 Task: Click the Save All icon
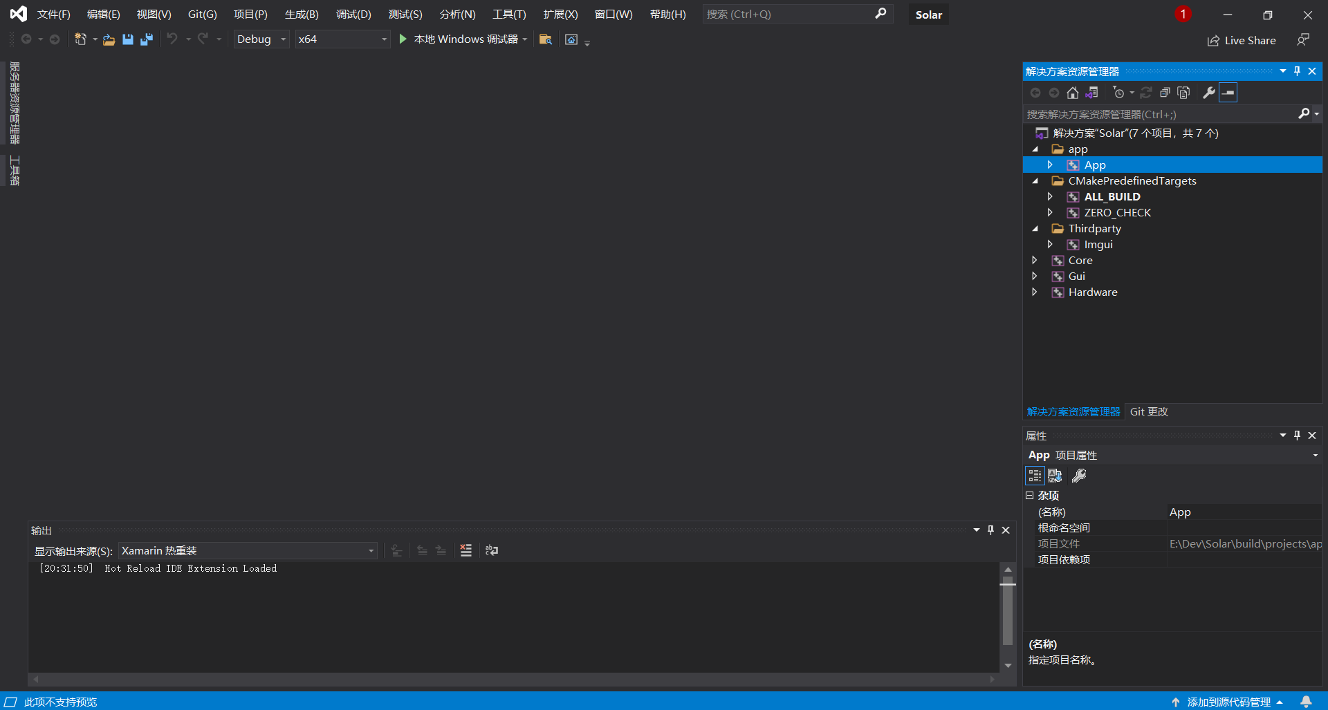[x=147, y=39]
